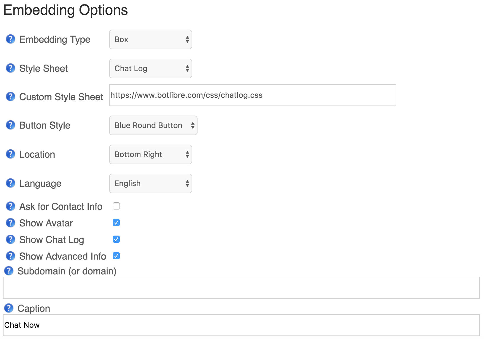
Task: Open the Embedding Type dropdown
Action: pos(150,39)
